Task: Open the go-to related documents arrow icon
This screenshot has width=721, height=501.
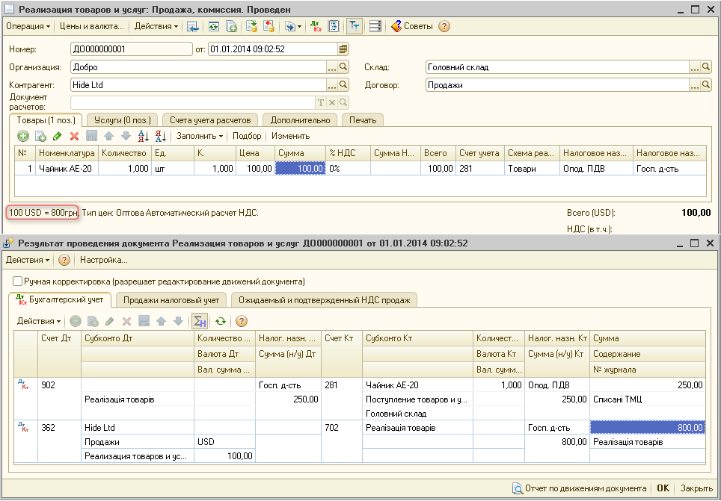Action: pos(292,26)
